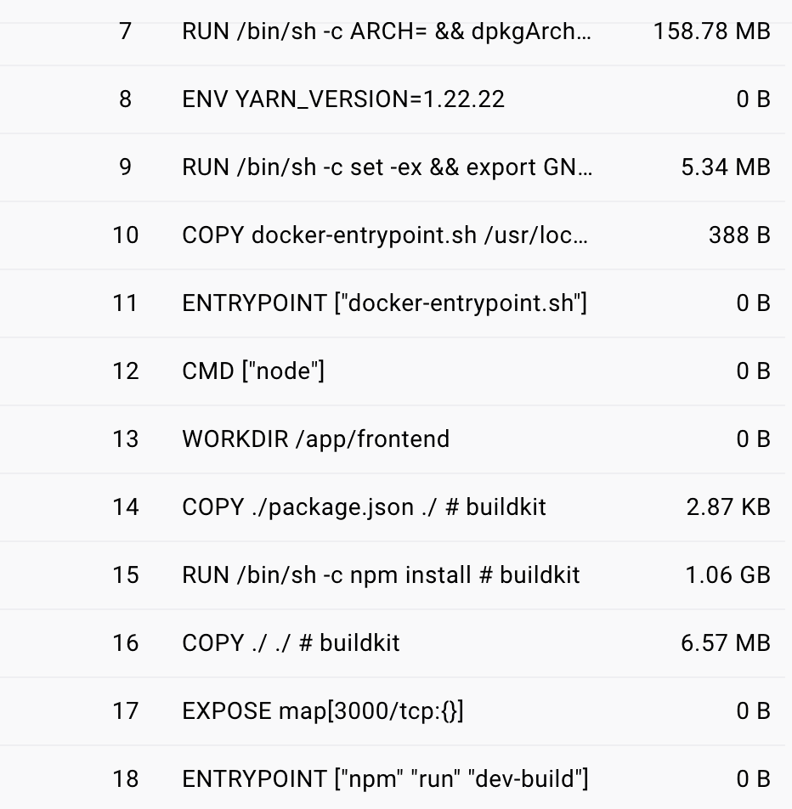This screenshot has height=809, width=792.
Task: Select ENTRYPOINT npm run dev-build layer
Action: 385,778
